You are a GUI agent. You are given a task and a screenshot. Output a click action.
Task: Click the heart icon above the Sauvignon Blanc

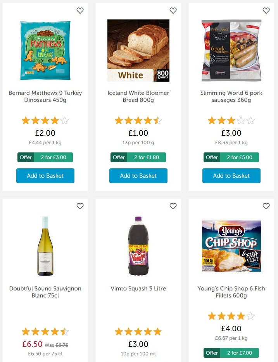pos(80,206)
